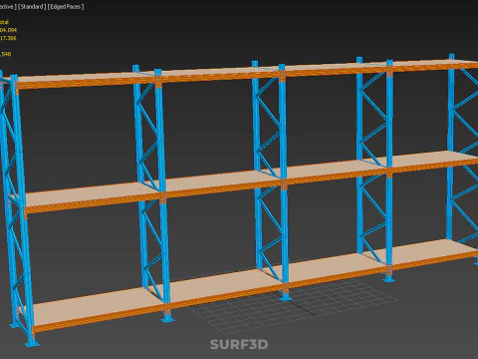The image size is (478, 359).
Task: Select the yellow statistic value ending '04.094'
Action: [x=8, y=30]
